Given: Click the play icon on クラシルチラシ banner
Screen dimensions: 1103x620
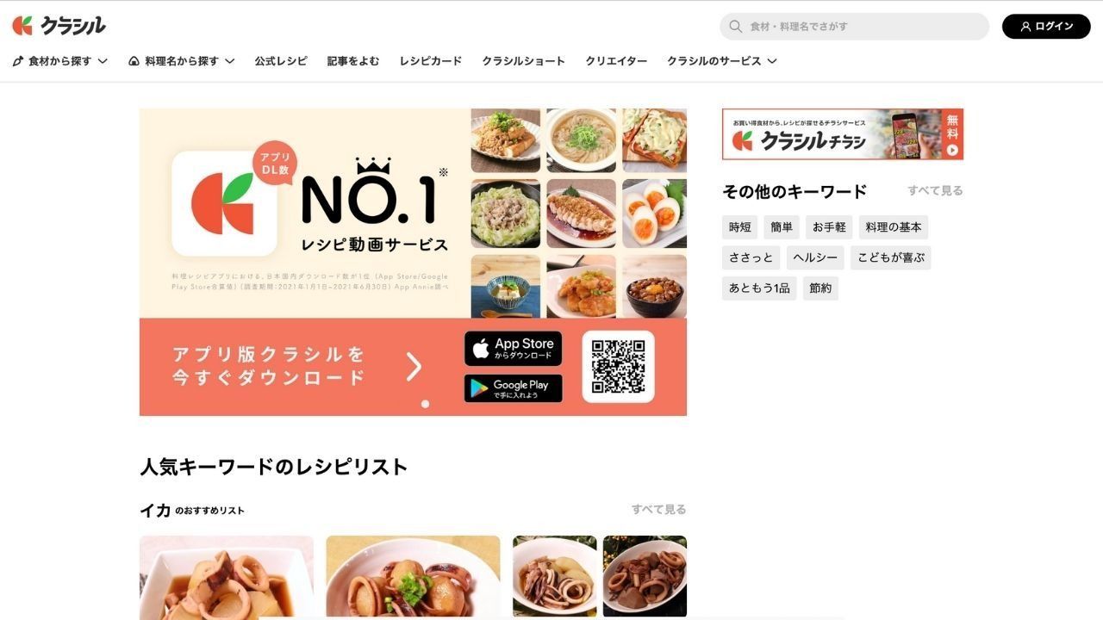Looking at the screenshot, I should point(952,150).
